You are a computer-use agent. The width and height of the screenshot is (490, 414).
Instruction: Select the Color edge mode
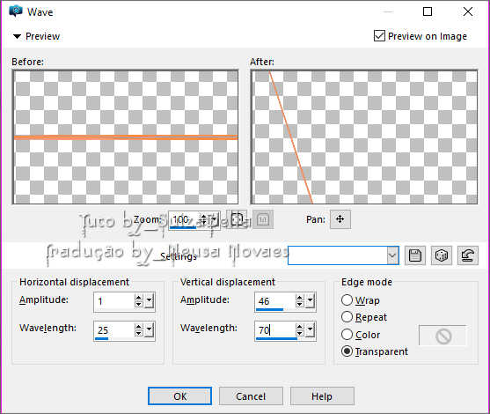click(x=347, y=334)
